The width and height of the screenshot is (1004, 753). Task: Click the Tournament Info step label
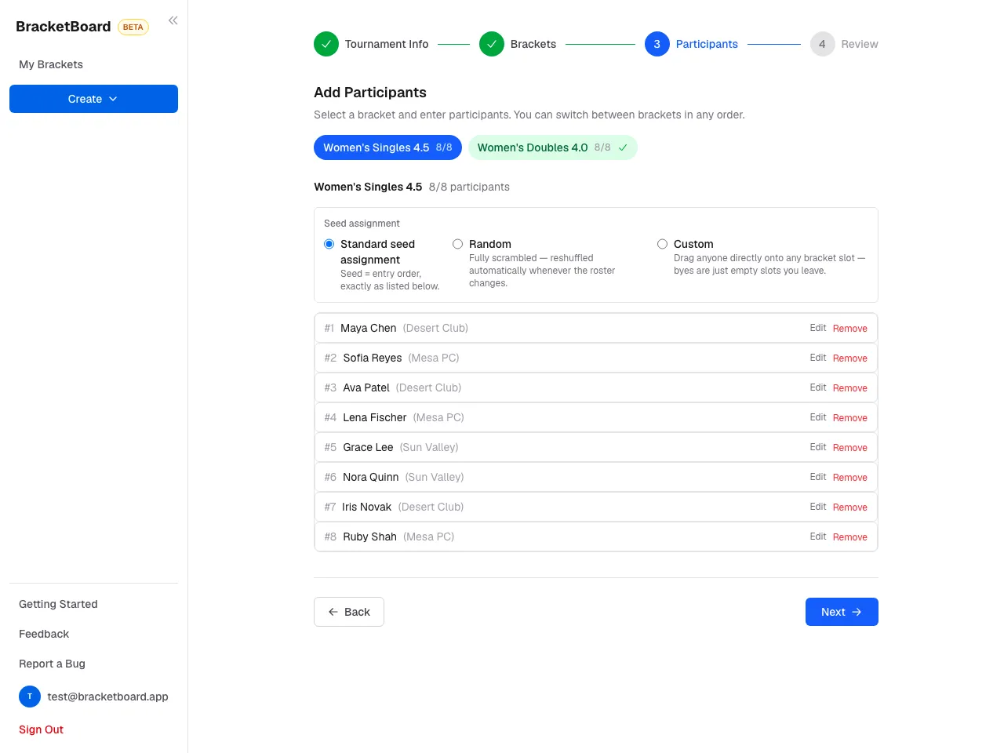click(387, 44)
